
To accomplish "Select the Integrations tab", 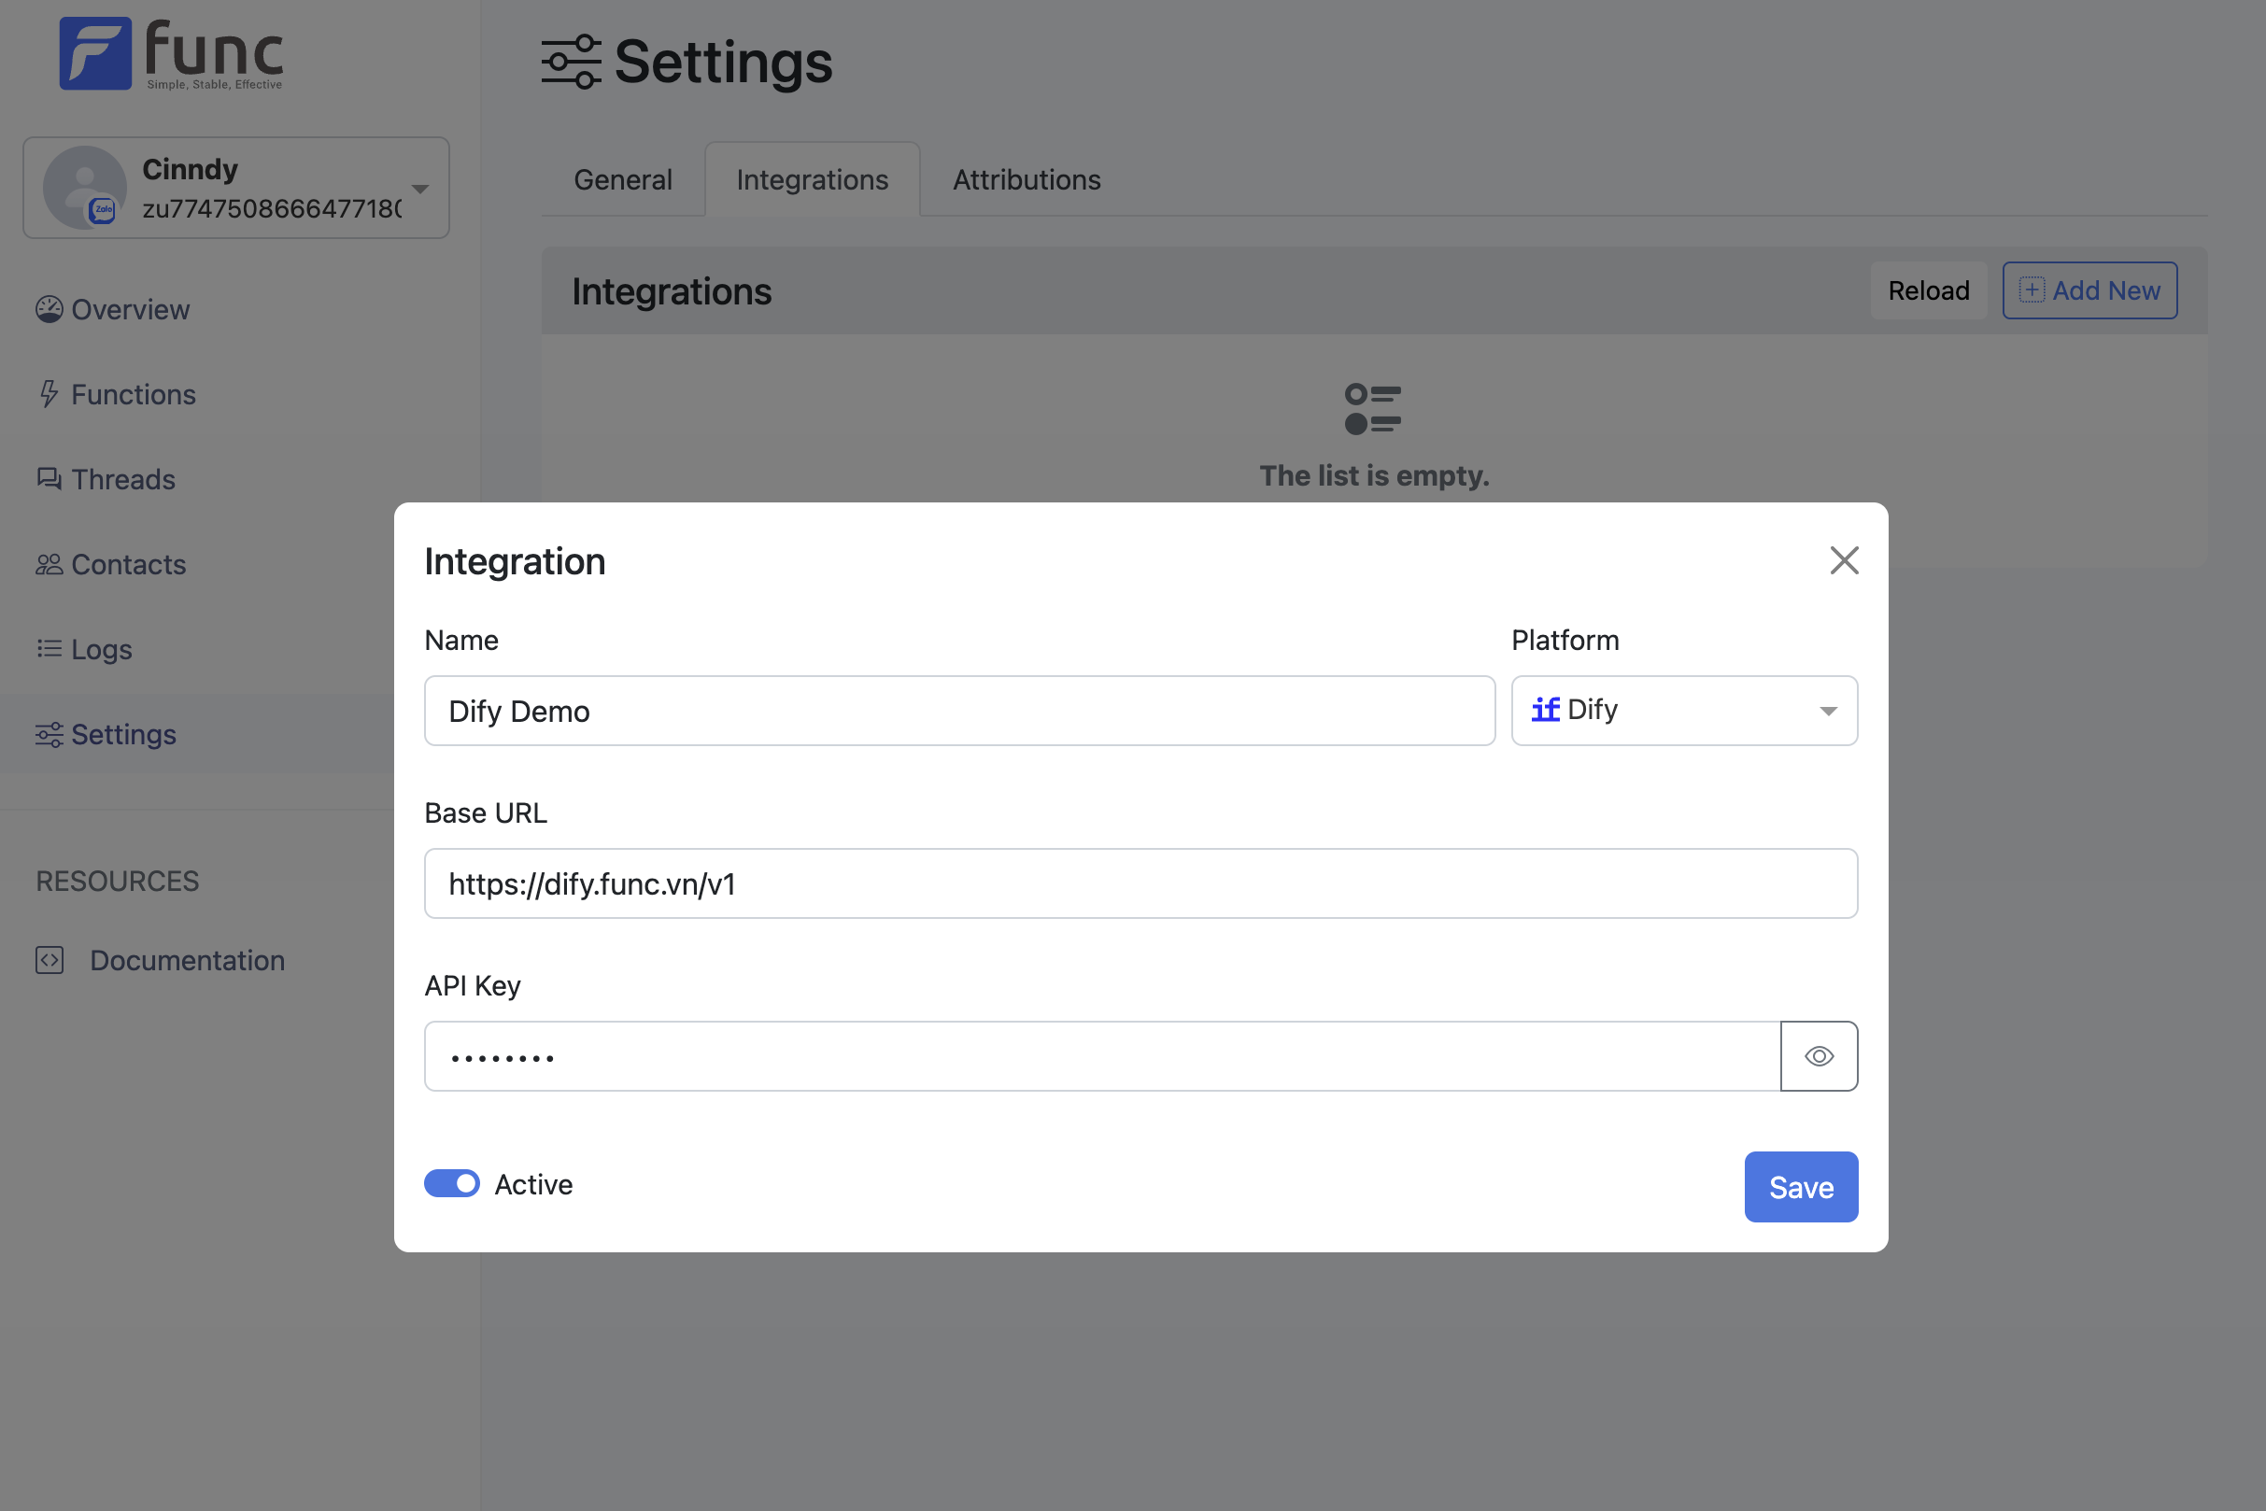I will 812,180.
